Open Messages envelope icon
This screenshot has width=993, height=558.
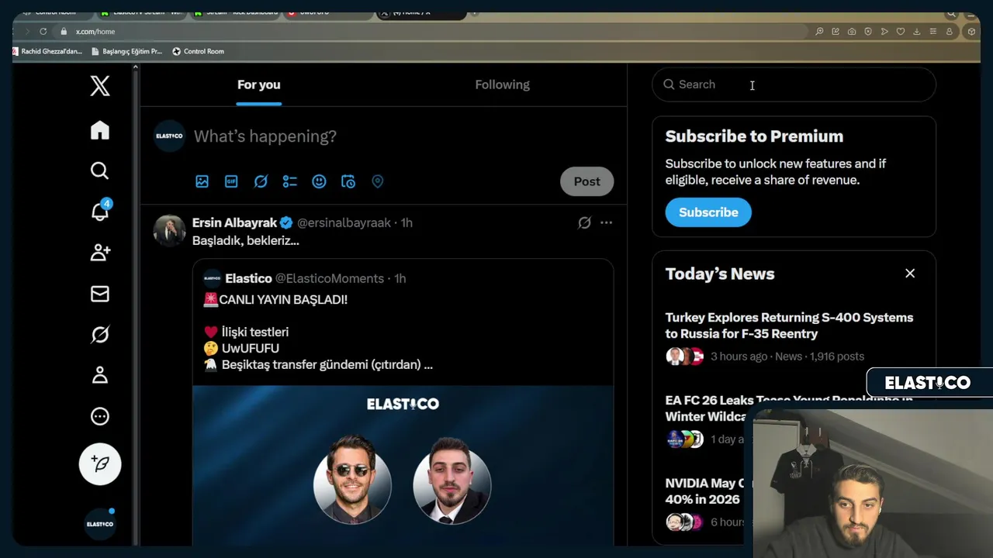[x=100, y=294]
